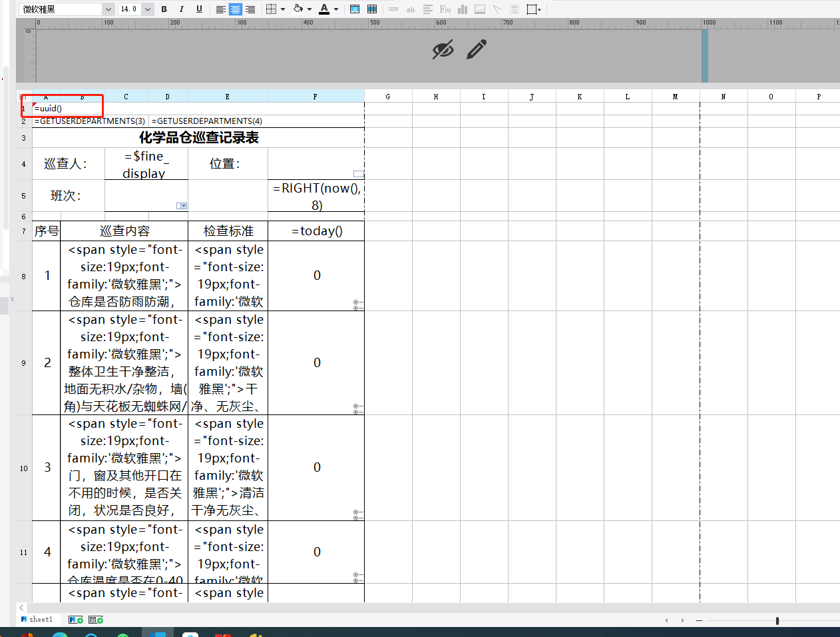Select column G header

click(x=388, y=97)
